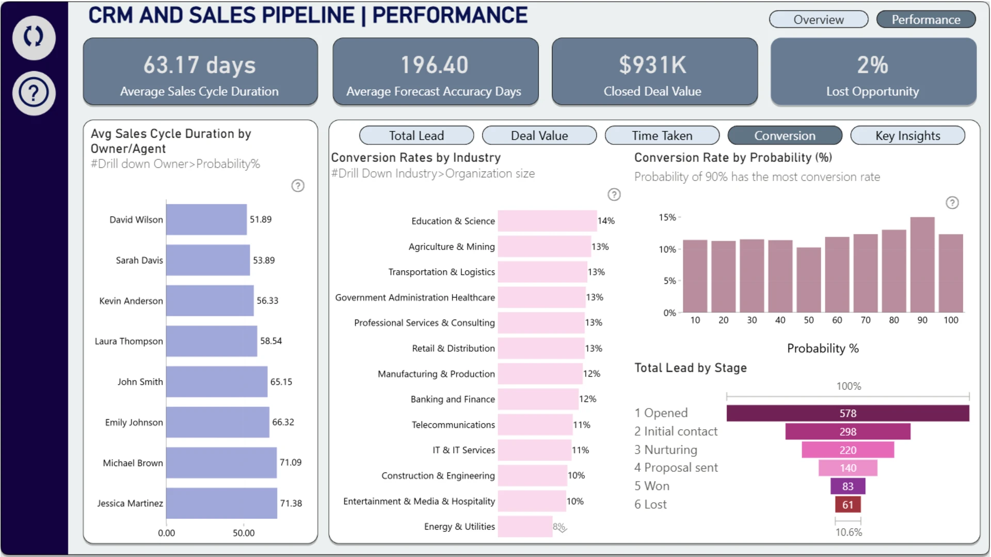Image resolution: width=991 pixels, height=557 pixels.
Task: Select the Proposal sent funnel bar 140
Action: (848, 468)
